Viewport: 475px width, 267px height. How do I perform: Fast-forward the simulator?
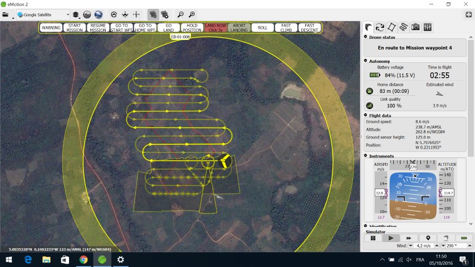coord(408,238)
